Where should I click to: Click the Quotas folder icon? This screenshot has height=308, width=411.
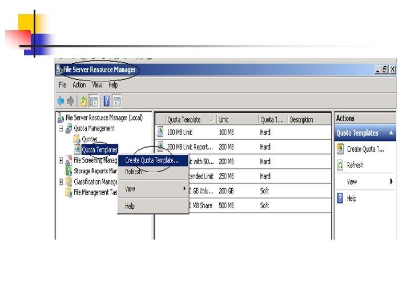click(77, 139)
